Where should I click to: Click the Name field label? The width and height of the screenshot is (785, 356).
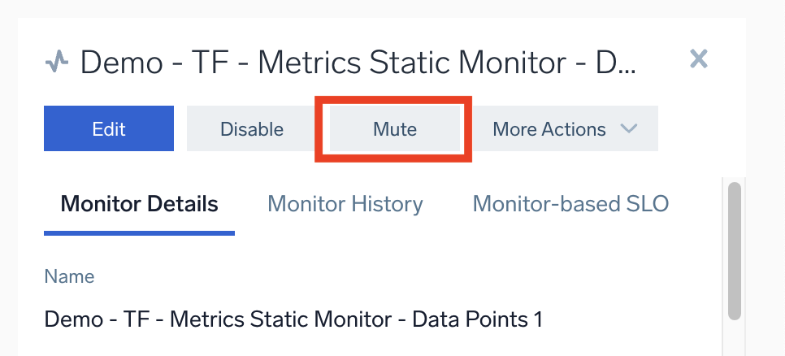point(69,276)
